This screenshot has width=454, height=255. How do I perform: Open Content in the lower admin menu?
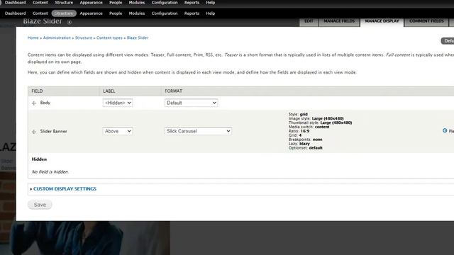coord(40,13)
